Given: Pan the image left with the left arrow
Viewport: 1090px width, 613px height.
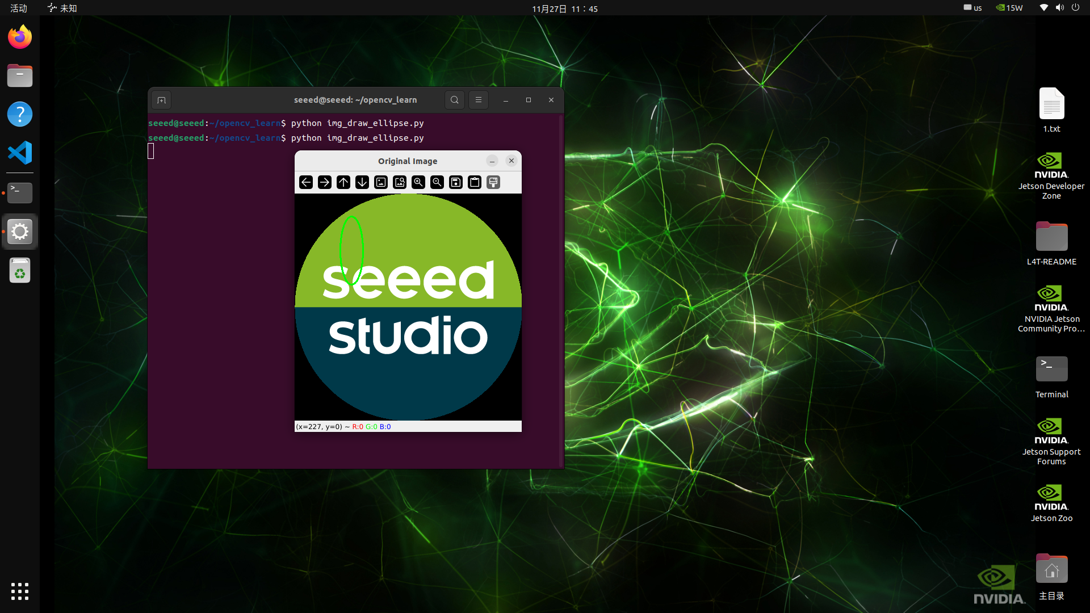Looking at the screenshot, I should pos(306,182).
